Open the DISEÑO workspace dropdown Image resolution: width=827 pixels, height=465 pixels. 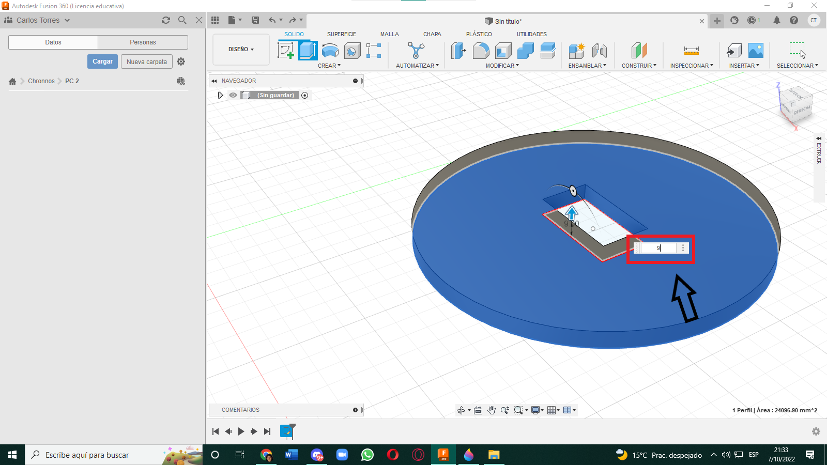click(x=241, y=50)
